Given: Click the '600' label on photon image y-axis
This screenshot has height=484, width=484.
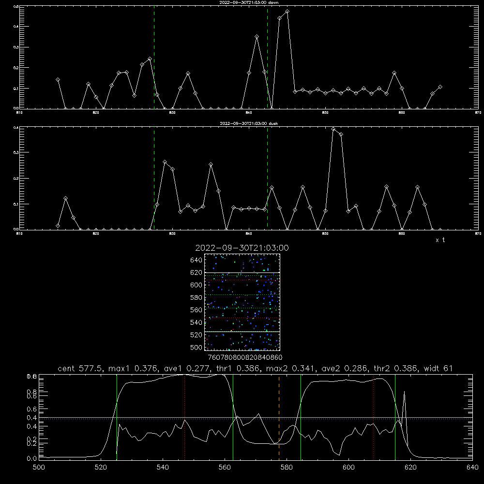Looking at the screenshot, I should tap(197, 285).
